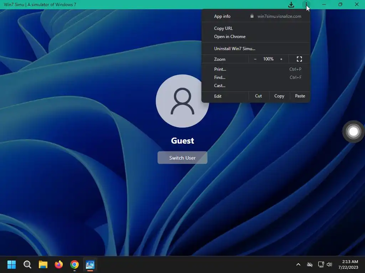The image size is (365, 273).
Task: Increase zoom with the plus button
Action: point(281,59)
